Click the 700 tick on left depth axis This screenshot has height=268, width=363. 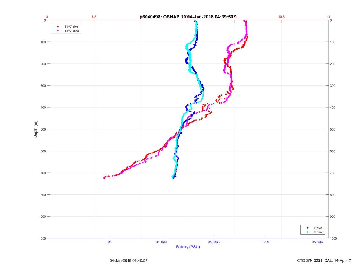pyautogui.click(x=43, y=173)
